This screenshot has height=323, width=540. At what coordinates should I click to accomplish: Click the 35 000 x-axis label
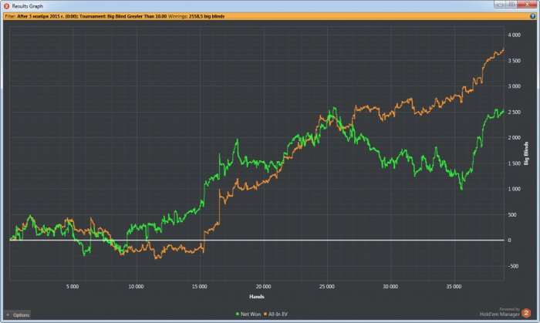coord(454,287)
